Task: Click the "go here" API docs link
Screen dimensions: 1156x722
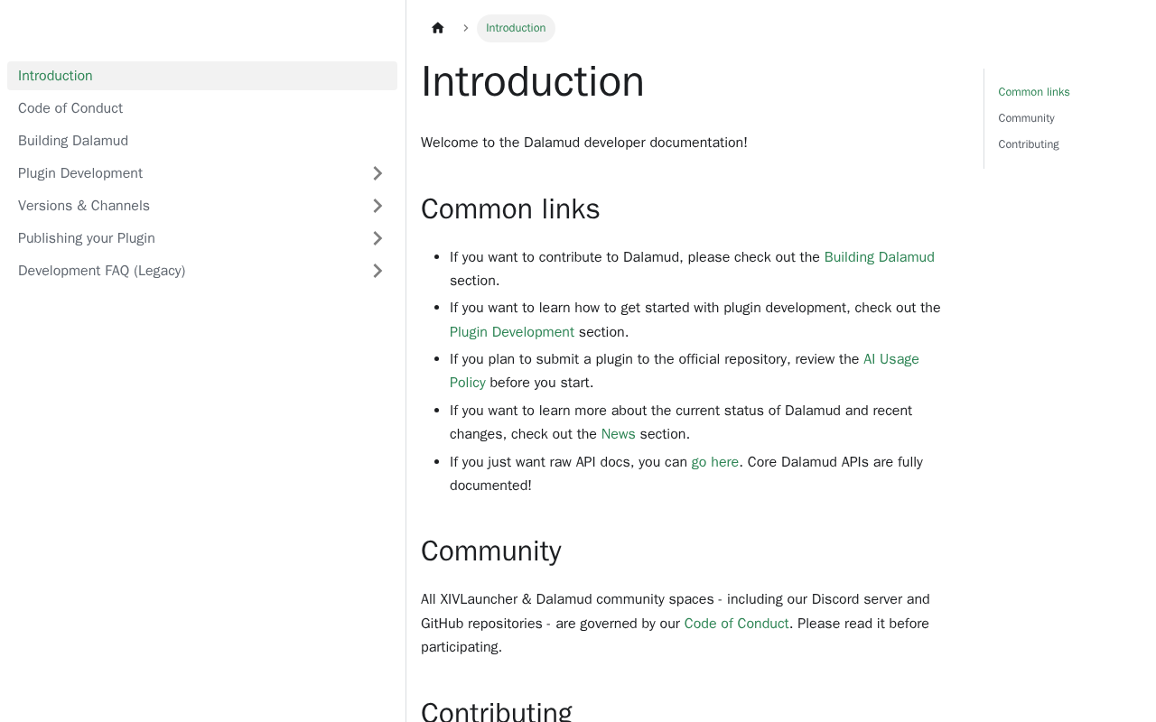Action: pyautogui.click(x=714, y=462)
